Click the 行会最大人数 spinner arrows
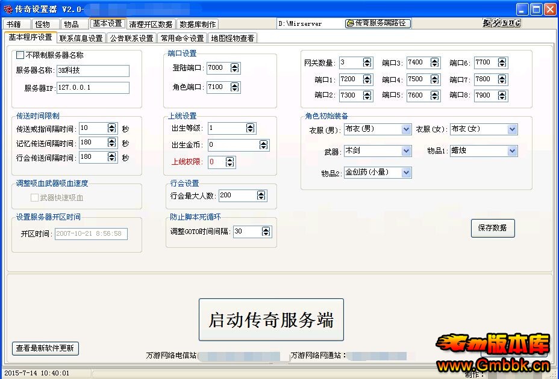This screenshot has height=379, width=559. pyautogui.click(x=261, y=196)
